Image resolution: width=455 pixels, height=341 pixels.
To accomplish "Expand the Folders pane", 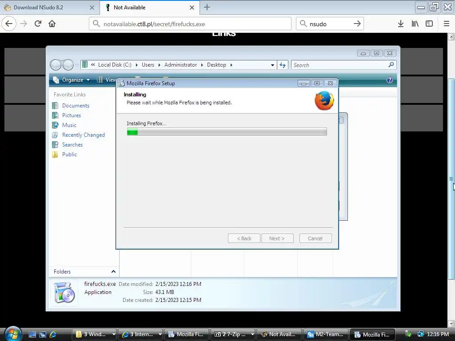I will 113,271.
